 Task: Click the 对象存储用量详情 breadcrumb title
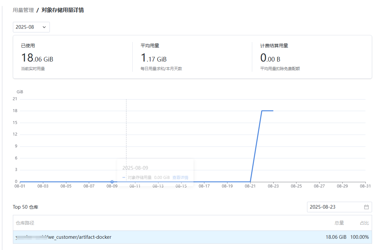[x=62, y=10]
